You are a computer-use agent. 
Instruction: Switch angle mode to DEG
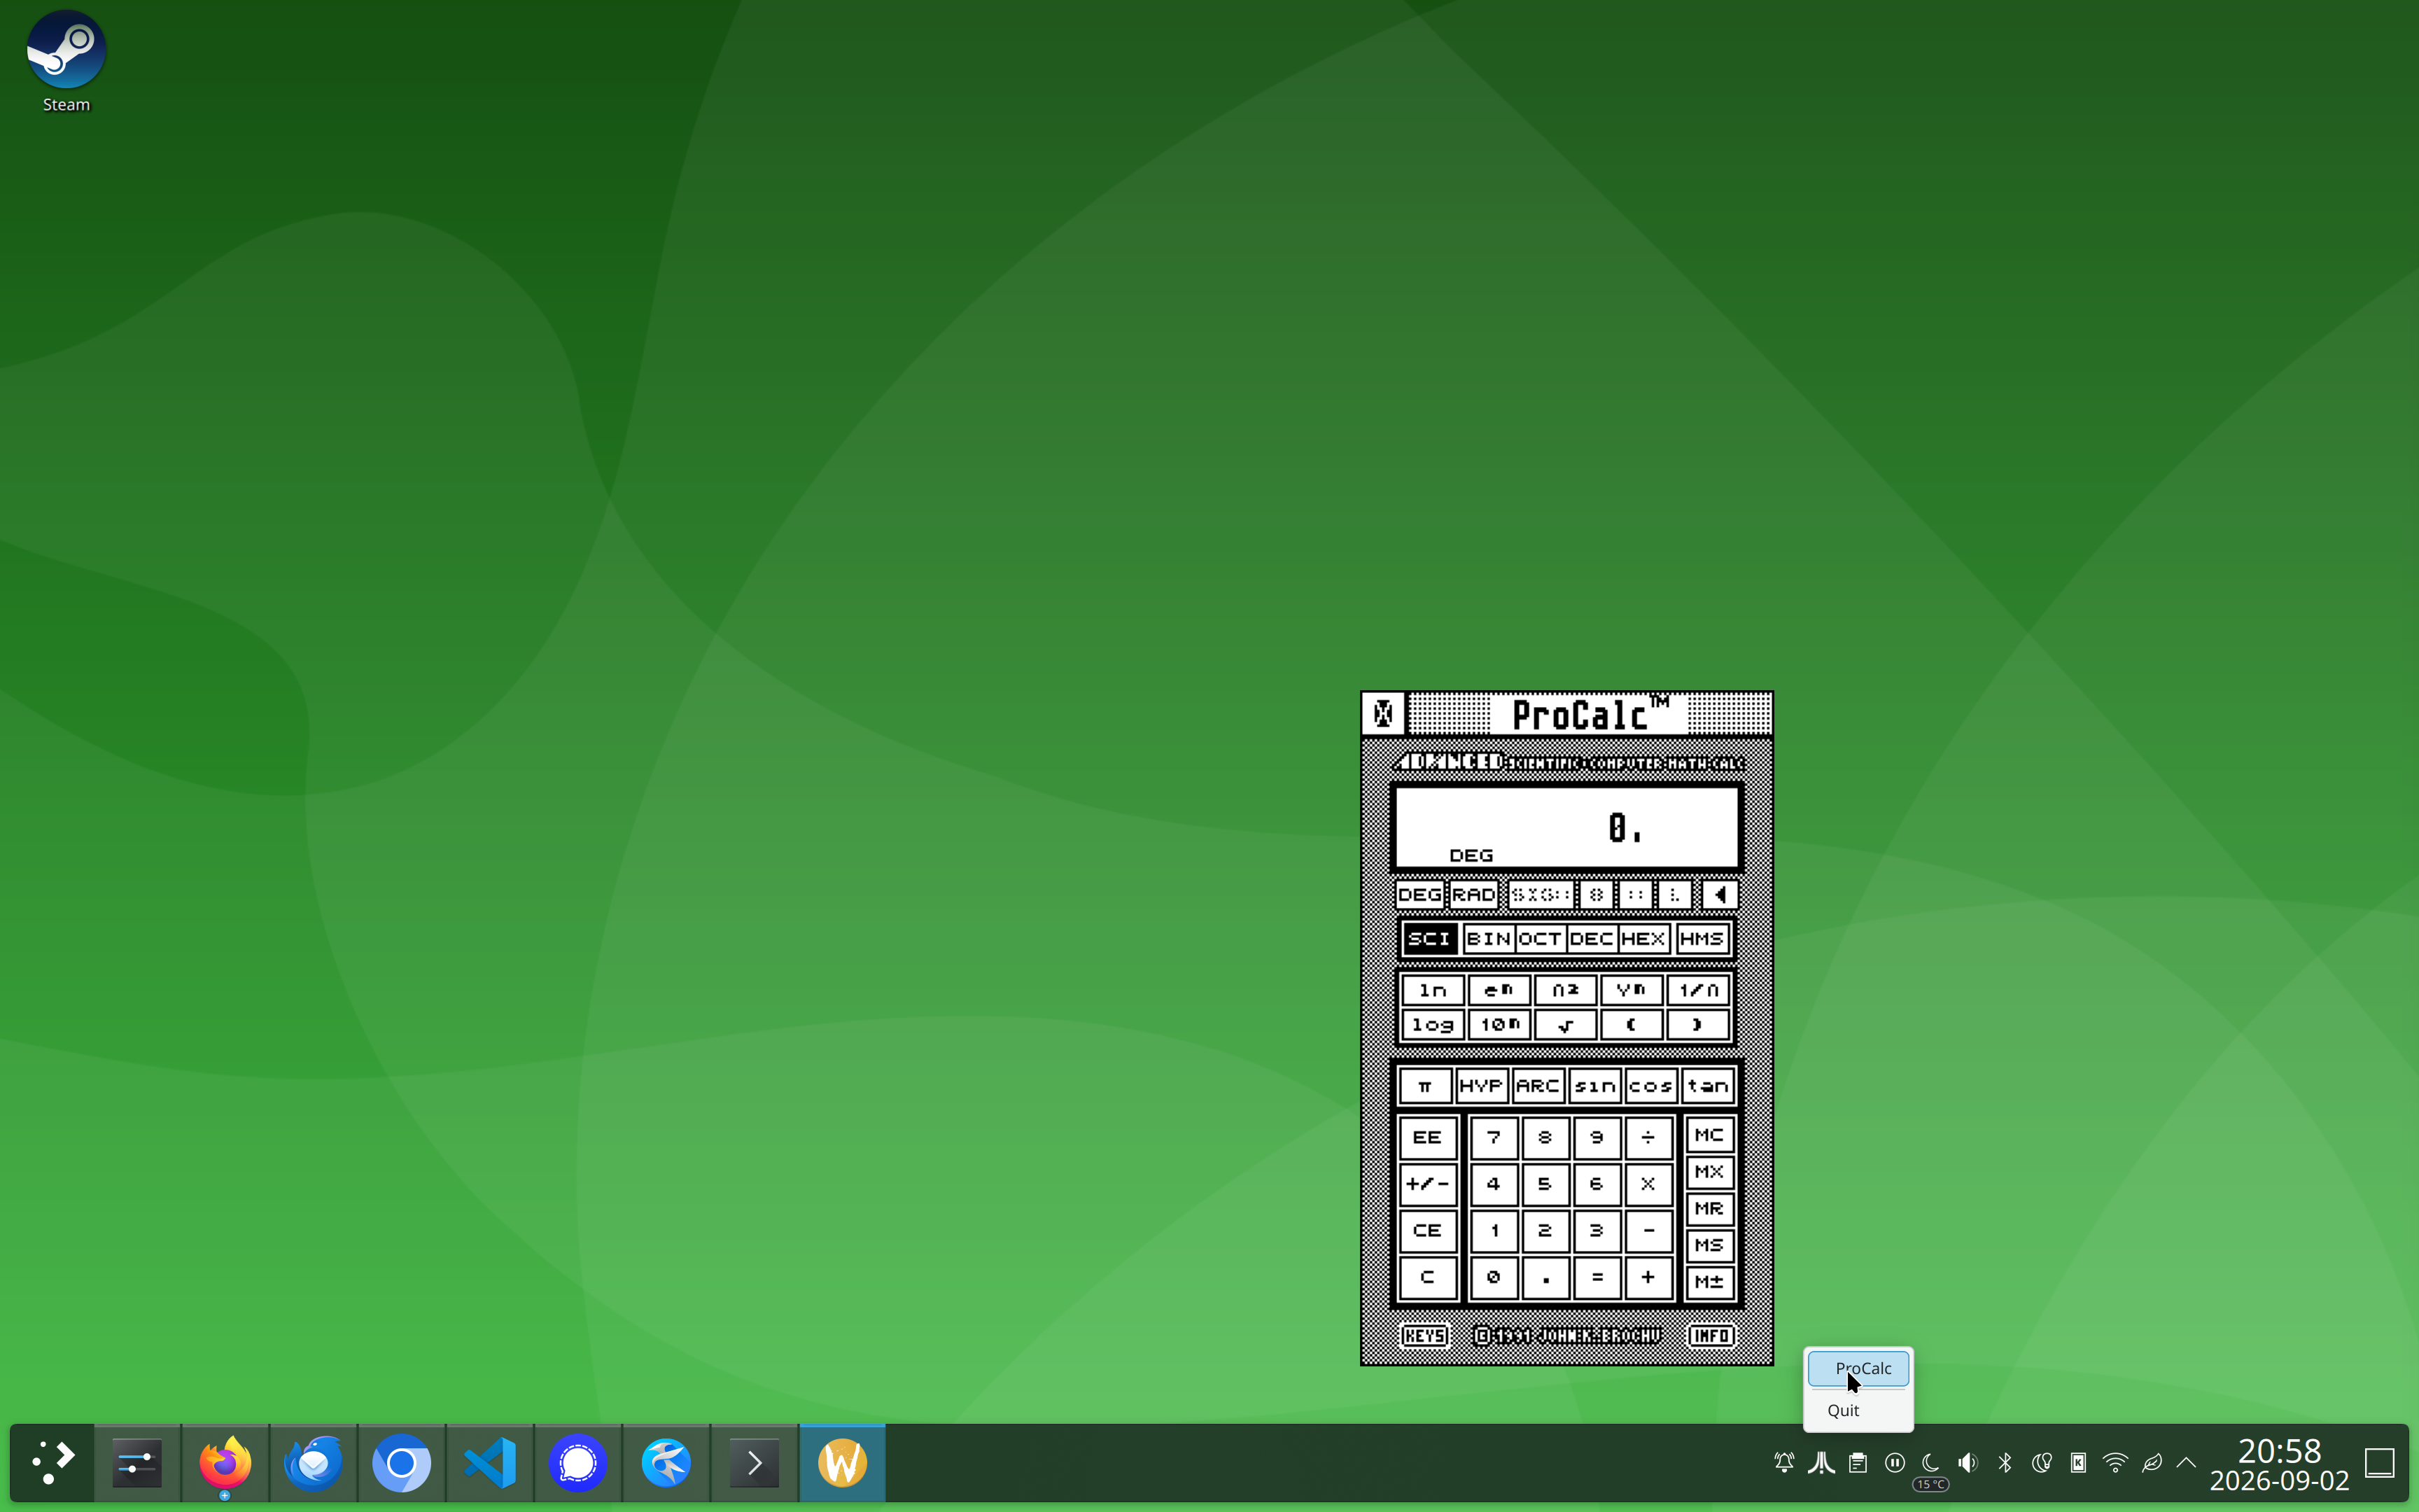1419,894
